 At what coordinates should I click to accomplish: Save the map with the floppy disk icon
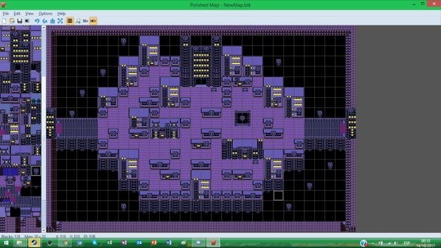[19, 21]
